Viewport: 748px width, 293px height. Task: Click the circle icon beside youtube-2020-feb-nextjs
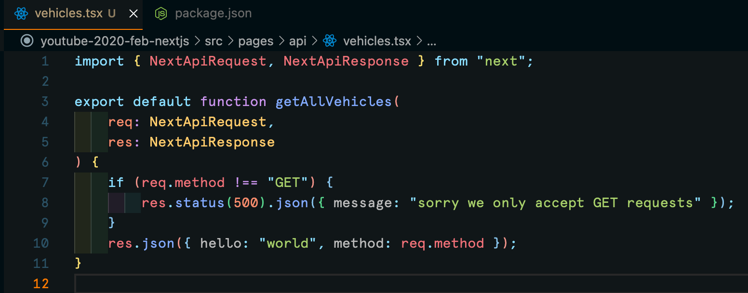[27, 41]
